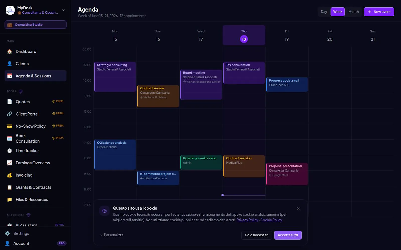Open the Dashboard house icon

[10, 51]
